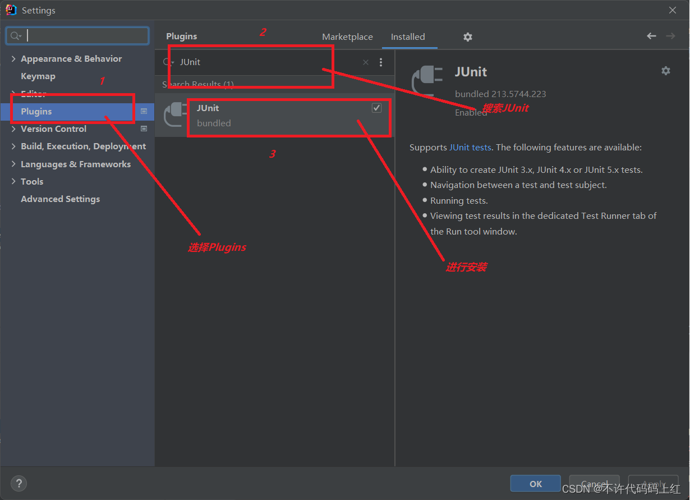This screenshot has width=690, height=500.
Task: Navigate forward with the right arrow
Action: tap(670, 36)
